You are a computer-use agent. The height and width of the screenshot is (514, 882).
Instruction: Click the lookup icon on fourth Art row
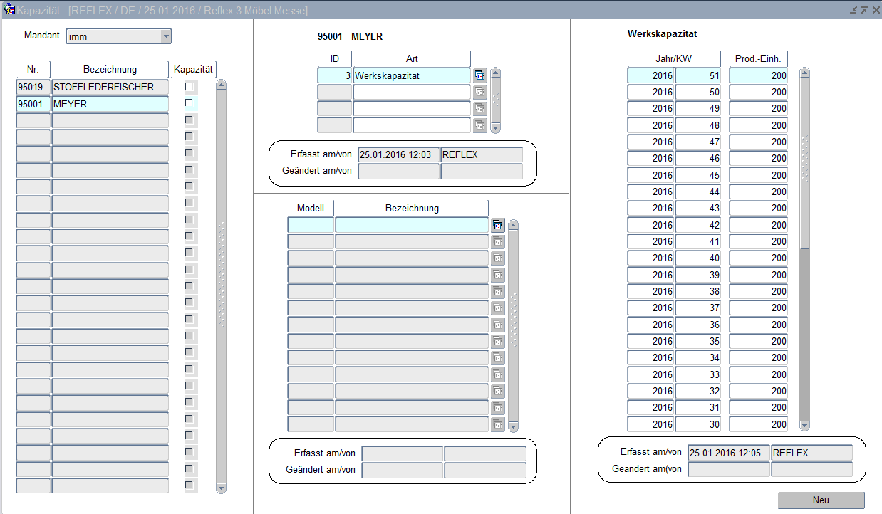[479, 125]
